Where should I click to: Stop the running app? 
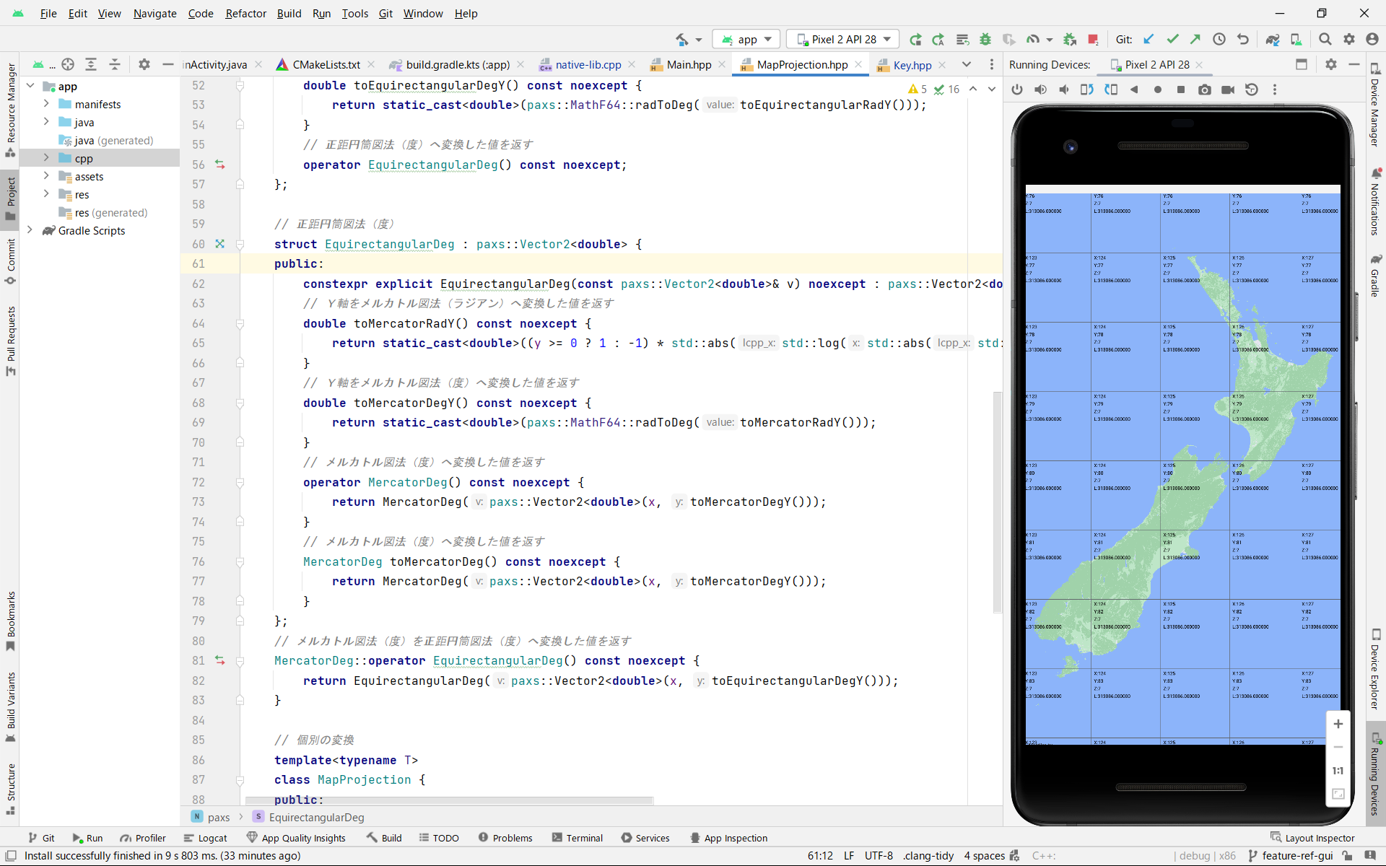click(1093, 40)
